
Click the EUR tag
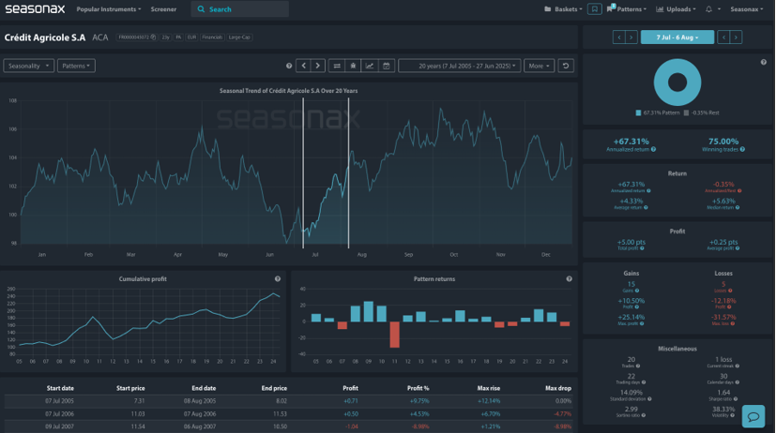pyautogui.click(x=191, y=37)
